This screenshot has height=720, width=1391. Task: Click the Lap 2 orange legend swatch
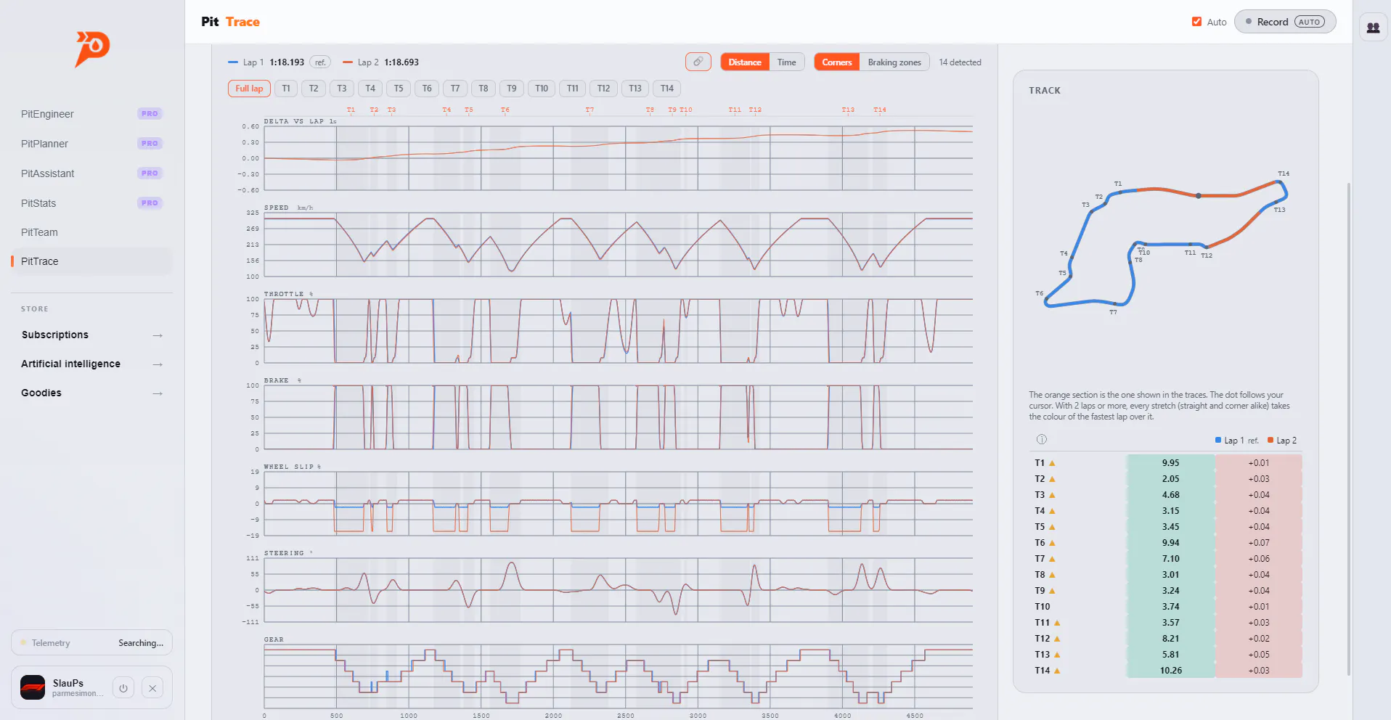(x=1270, y=440)
